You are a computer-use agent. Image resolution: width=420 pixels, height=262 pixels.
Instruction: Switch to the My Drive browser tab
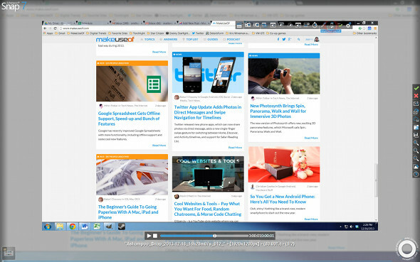pyautogui.click(x=59, y=23)
